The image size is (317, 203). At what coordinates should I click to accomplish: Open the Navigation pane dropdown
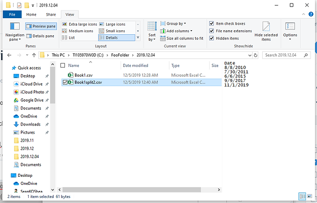tap(15, 31)
